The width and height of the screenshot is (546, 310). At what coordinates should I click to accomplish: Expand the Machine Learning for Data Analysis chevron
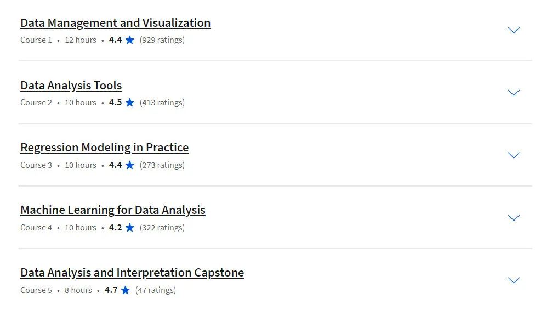tap(514, 218)
